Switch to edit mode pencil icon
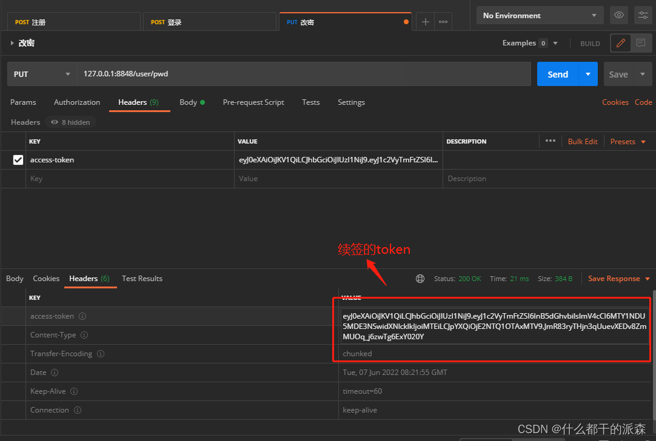Image resolution: width=656 pixels, height=441 pixels. pos(620,43)
